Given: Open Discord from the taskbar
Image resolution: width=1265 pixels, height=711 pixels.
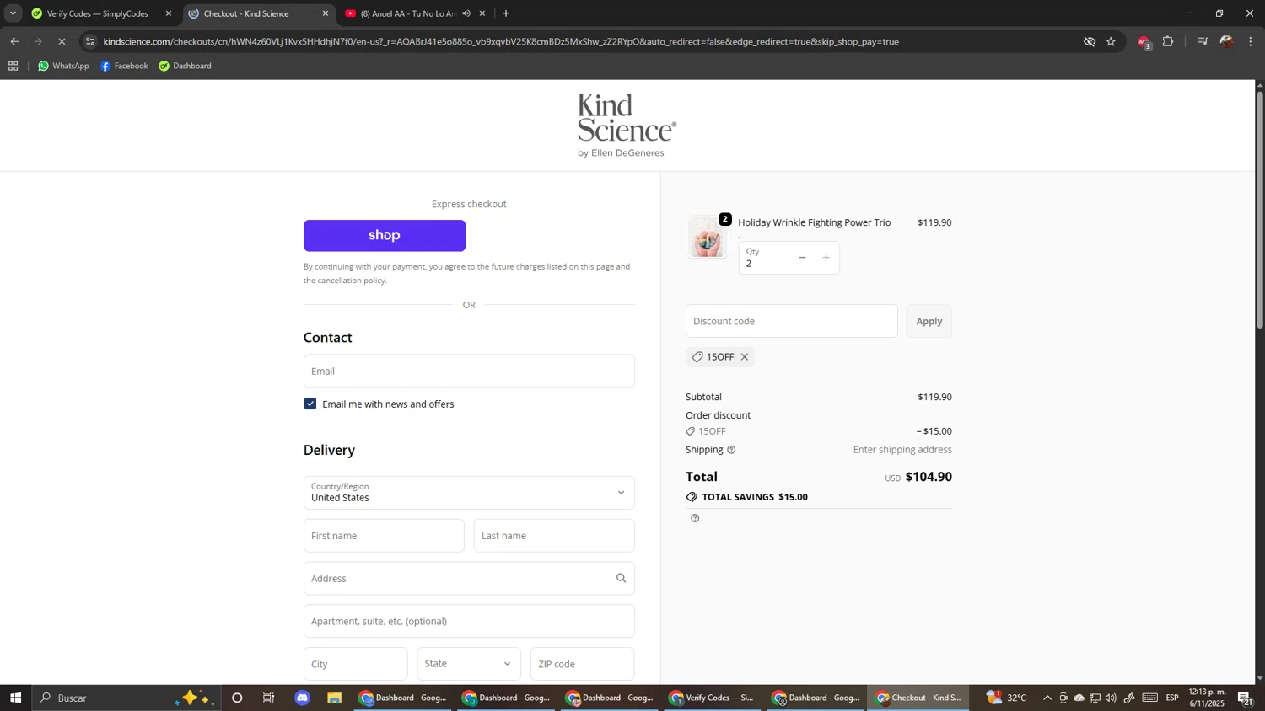Looking at the screenshot, I should (303, 698).
